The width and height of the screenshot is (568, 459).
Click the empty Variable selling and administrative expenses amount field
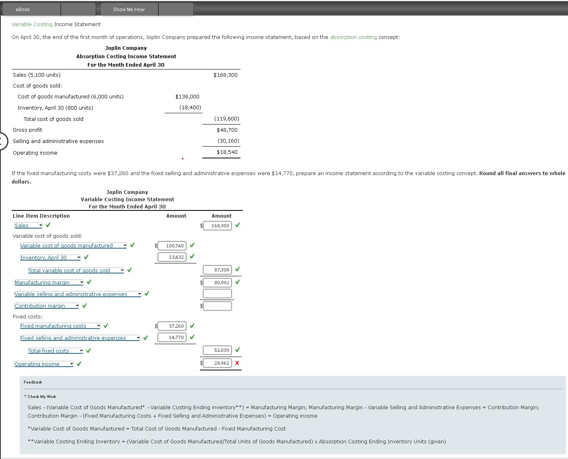[x=217, y=293]
